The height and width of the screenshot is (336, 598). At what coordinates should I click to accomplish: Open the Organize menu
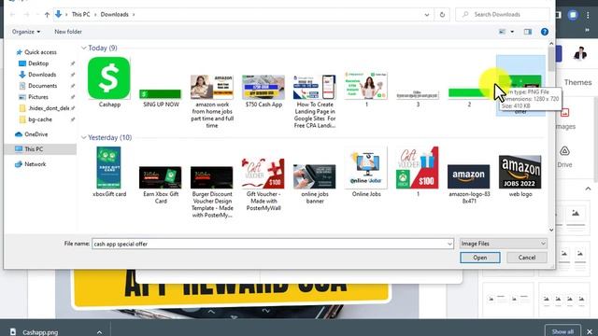pos(26,32)
